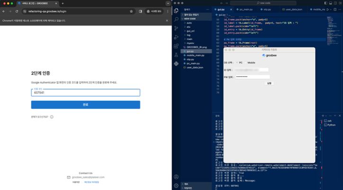Image resolution: width=343 pixels, height=190 pixels.
Task: Open terminal panel ellipsis menu
Action: point(330,116)
